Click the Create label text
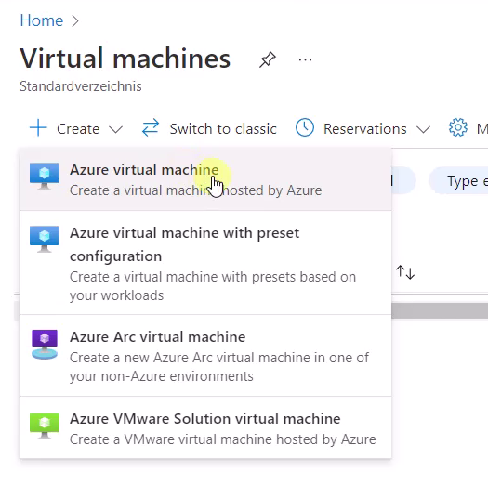The image size is (488, 485). click(x=78, y=129)
